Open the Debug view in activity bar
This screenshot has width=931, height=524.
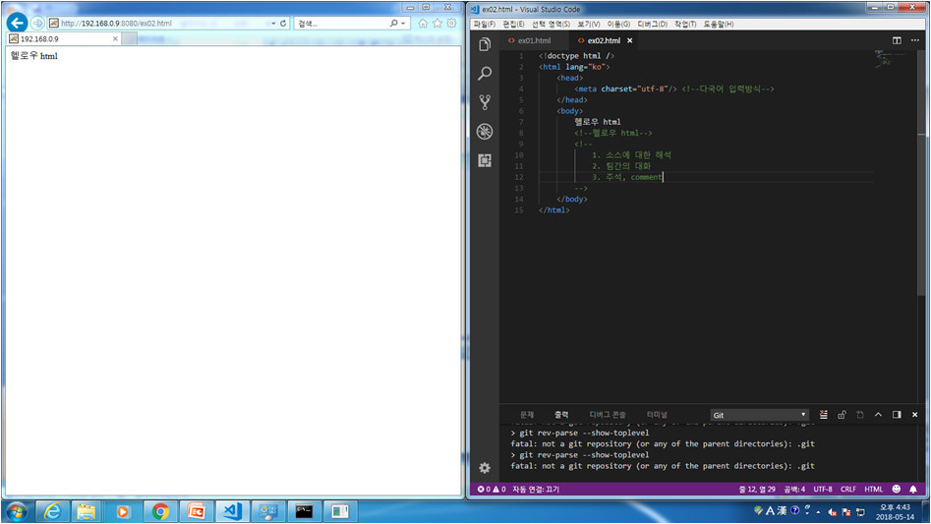(x=485, y=131)
